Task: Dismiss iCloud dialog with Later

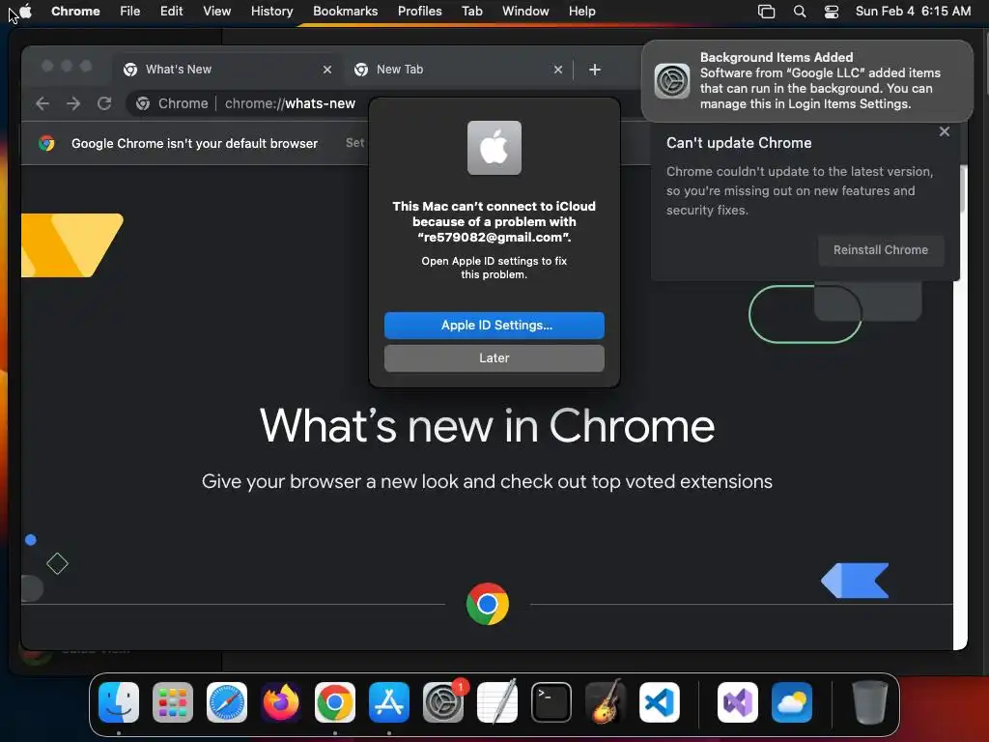Action: coord(494,357)
